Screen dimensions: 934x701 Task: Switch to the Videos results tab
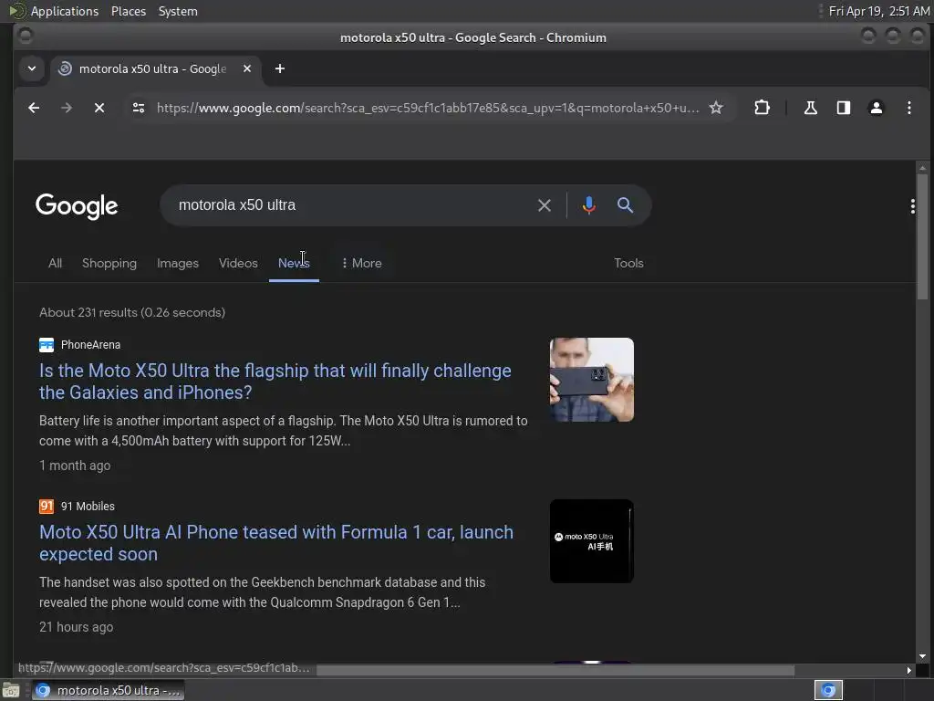tap(238, 263)
